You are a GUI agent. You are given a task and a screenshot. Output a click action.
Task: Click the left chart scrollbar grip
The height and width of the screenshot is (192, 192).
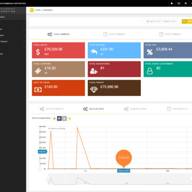48,179
